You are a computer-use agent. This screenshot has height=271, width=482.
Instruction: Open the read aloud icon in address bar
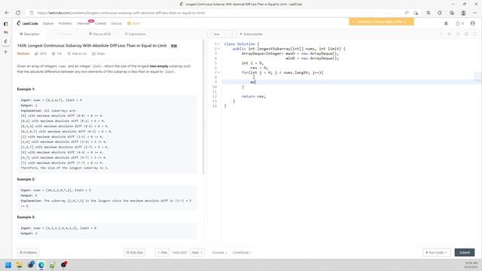[x=407, y=13]
